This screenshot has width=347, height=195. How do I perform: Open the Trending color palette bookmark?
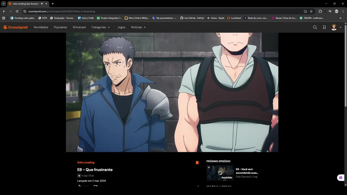click(23, 18)
